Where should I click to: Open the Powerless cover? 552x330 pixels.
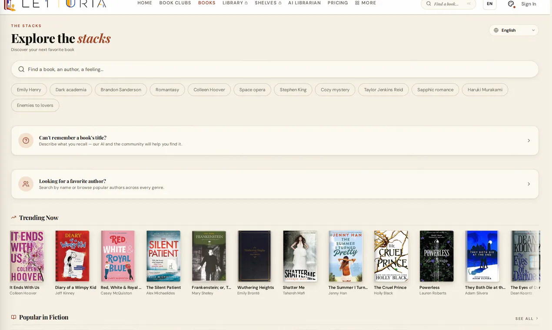click(x=436, y=256)
